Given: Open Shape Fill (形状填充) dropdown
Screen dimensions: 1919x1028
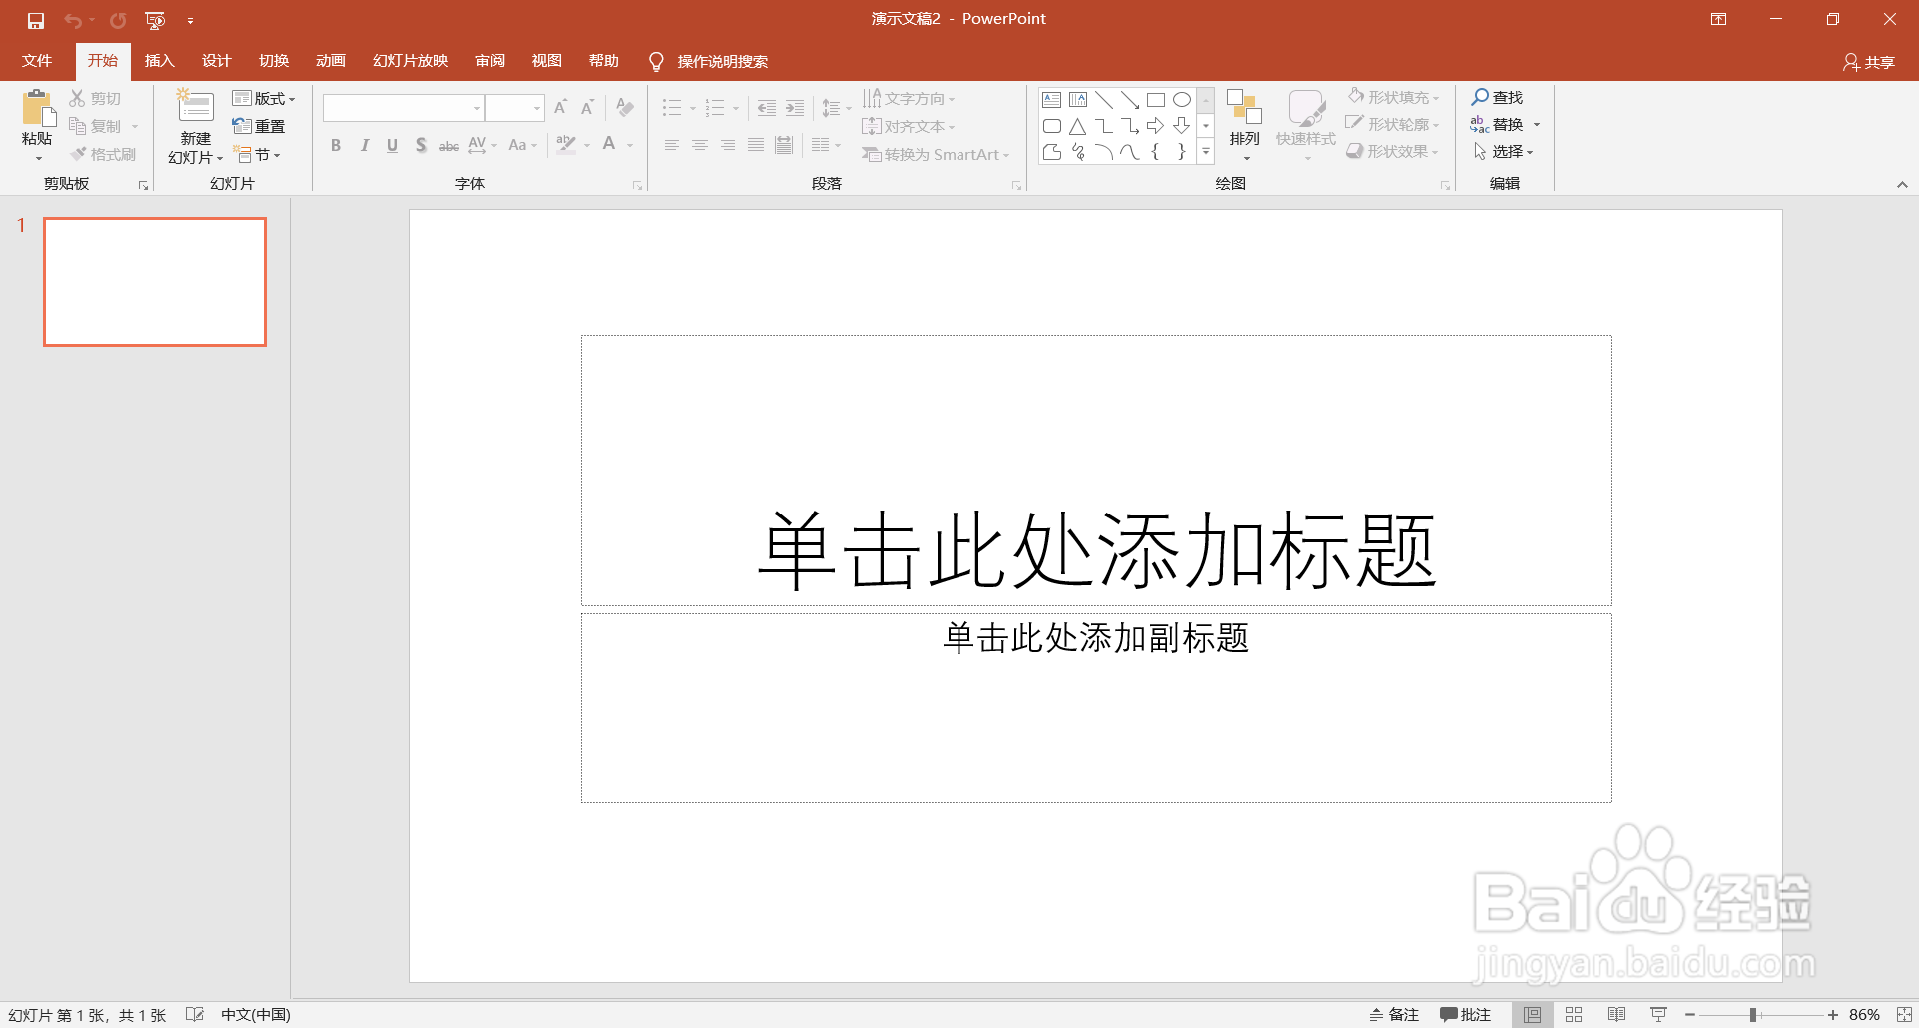Looking at the screenshot, I should [1393, 97].
